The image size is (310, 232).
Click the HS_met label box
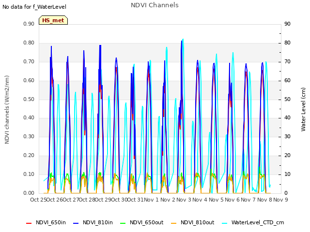click(x=53, y=20)
